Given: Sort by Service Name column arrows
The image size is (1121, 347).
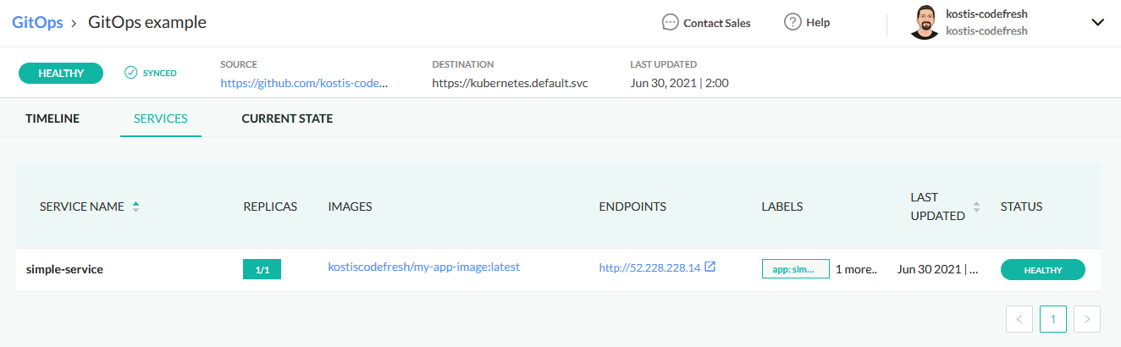Looking at the screenshot, I should (x=136, y=207).
